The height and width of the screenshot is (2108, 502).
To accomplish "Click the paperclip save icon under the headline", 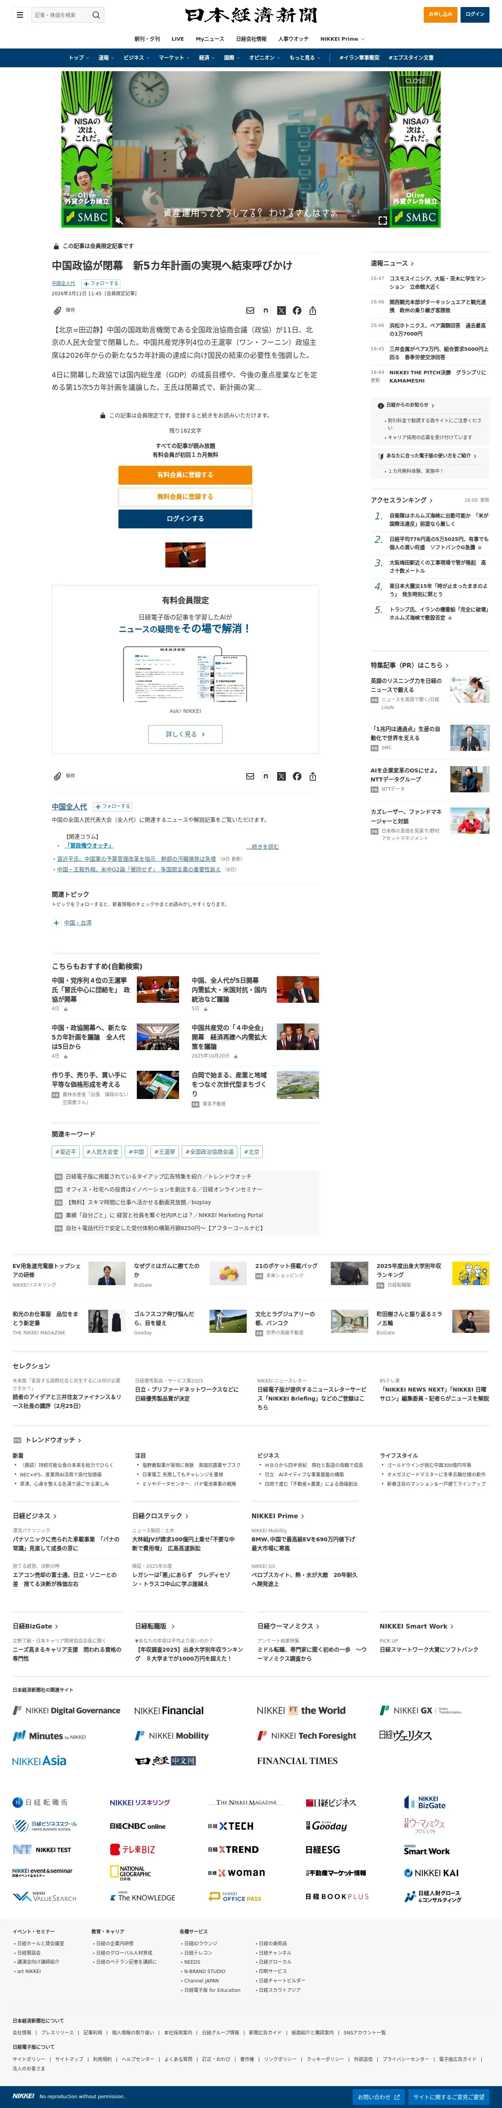I will [x=57, y=310].
